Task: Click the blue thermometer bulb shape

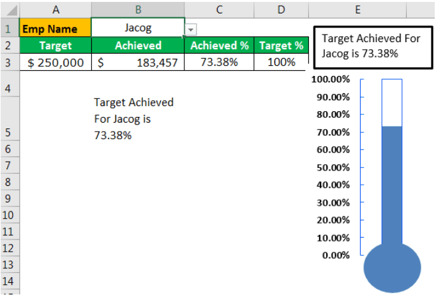Action: click(392, 267)
